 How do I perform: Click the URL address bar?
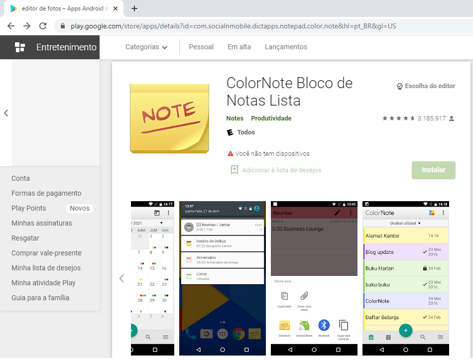[233, 26]
